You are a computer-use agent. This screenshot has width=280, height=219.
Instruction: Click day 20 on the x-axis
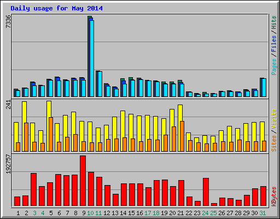[172, 213]
